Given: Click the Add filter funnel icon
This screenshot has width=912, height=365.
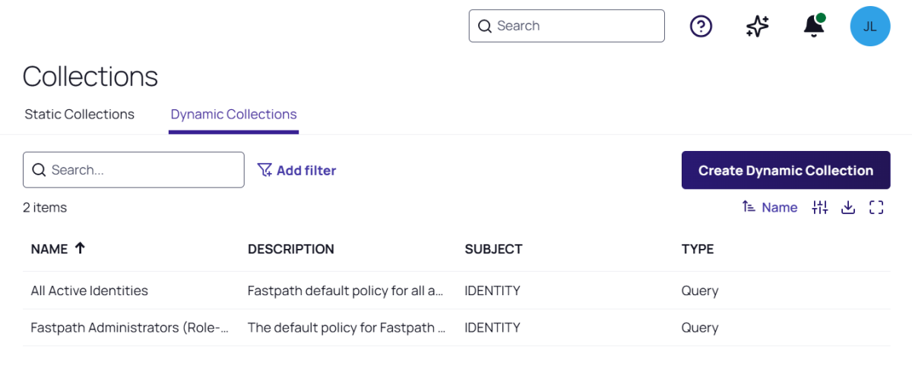Looking at the screenshot, I should (264, 170).
